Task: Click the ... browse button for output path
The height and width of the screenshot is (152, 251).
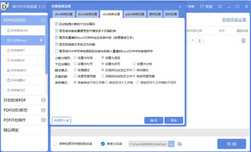Action: (171, 144)
